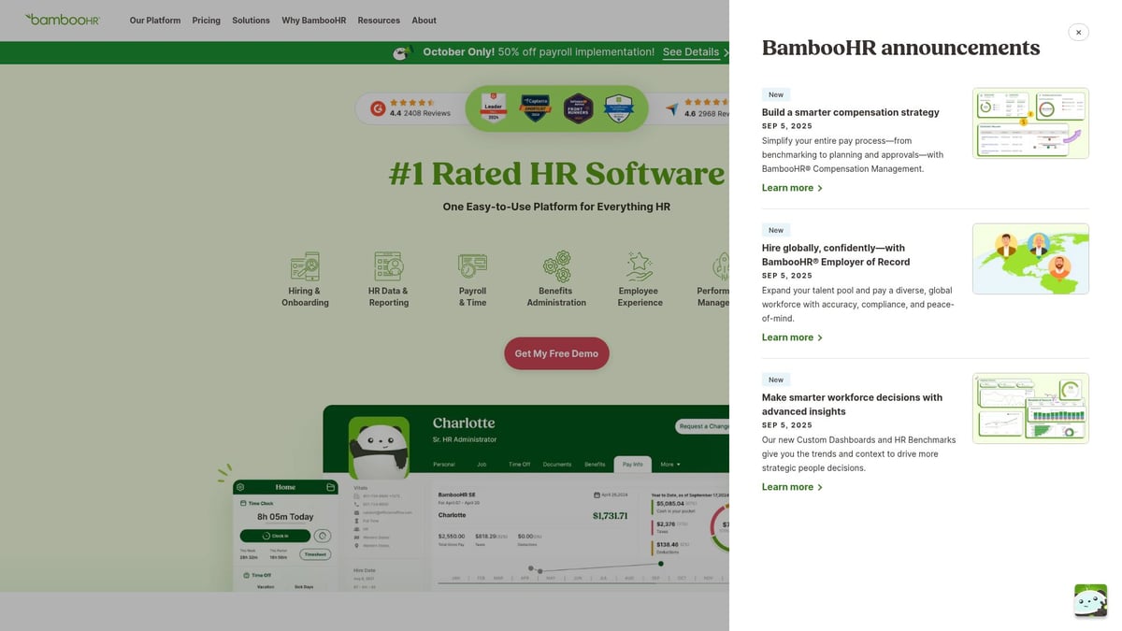This screenshot has width=1122, height=631.
Task: Open the Solutions menu
Action: 251,20
